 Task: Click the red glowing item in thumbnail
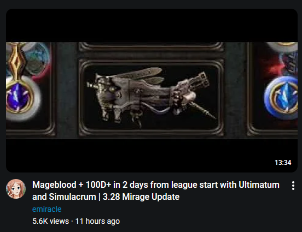coord(275,66)
